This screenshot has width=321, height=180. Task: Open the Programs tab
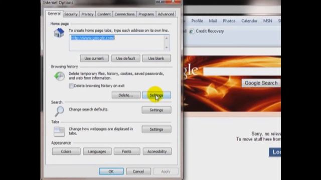(146, 14)
